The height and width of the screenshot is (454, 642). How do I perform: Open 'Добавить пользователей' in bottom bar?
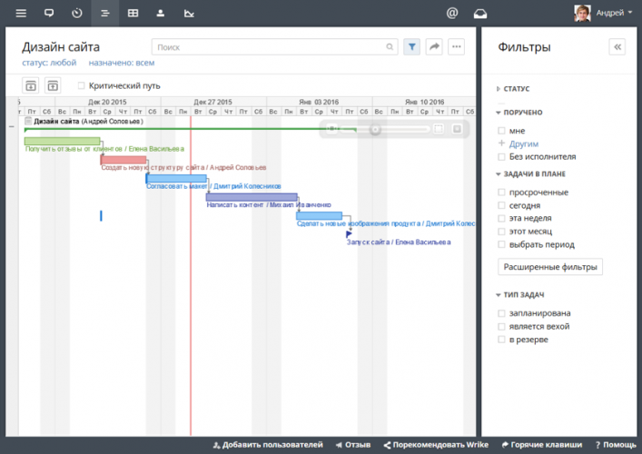point(267,445)
